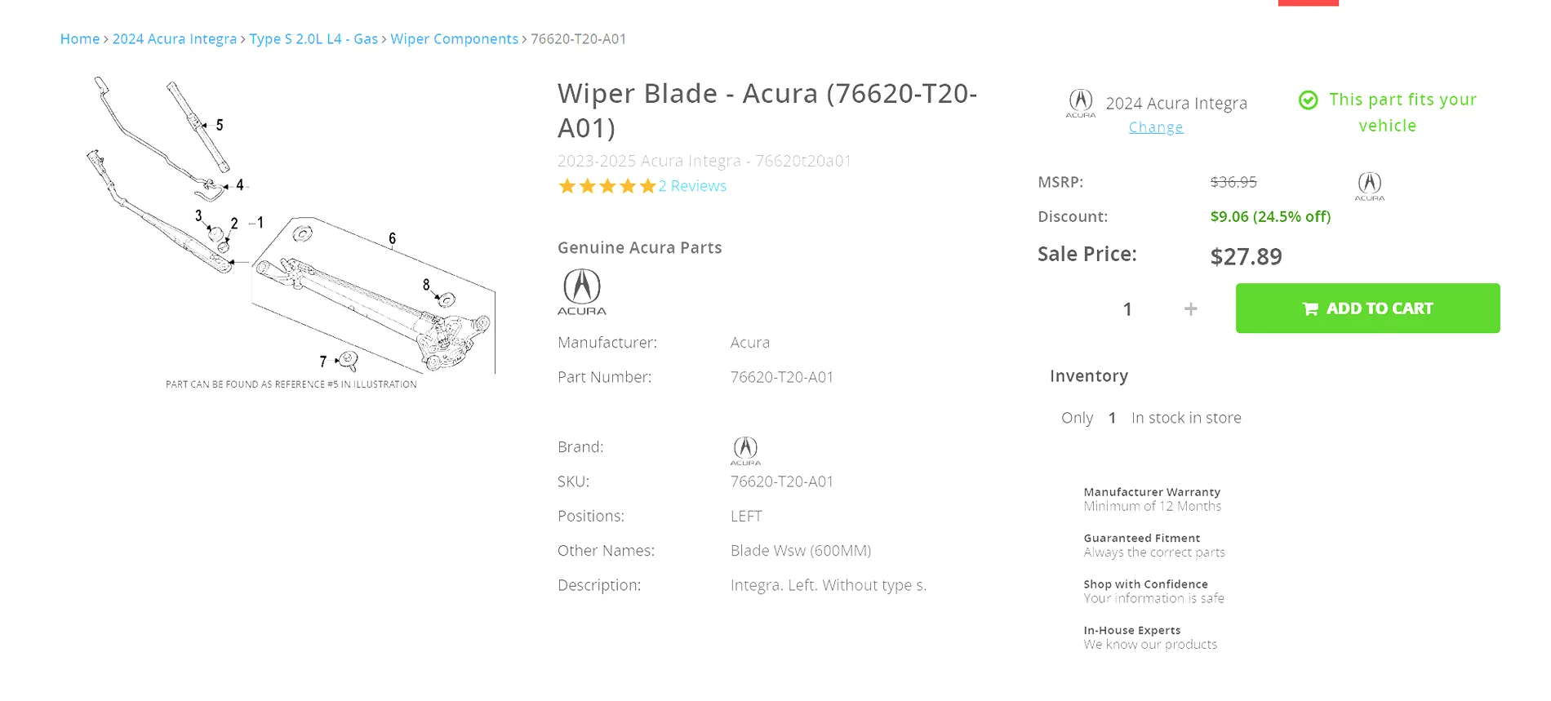Click the Change vehicle link
The height and width of the screenshot is (701, 1551).
1156,127
